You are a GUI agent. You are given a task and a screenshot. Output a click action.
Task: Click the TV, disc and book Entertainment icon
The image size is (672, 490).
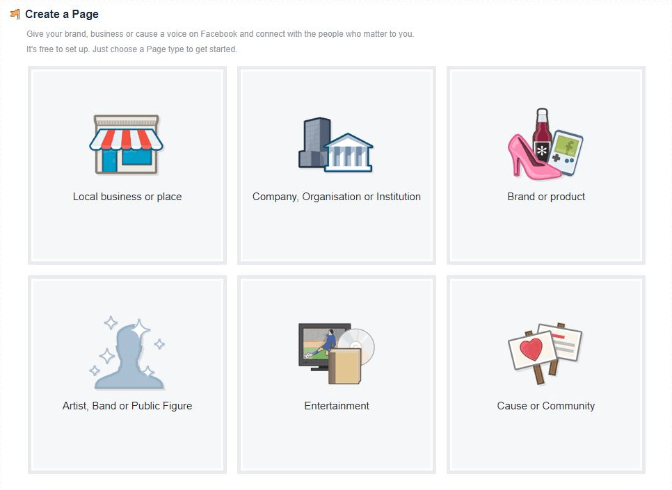(x=337, y=354)
